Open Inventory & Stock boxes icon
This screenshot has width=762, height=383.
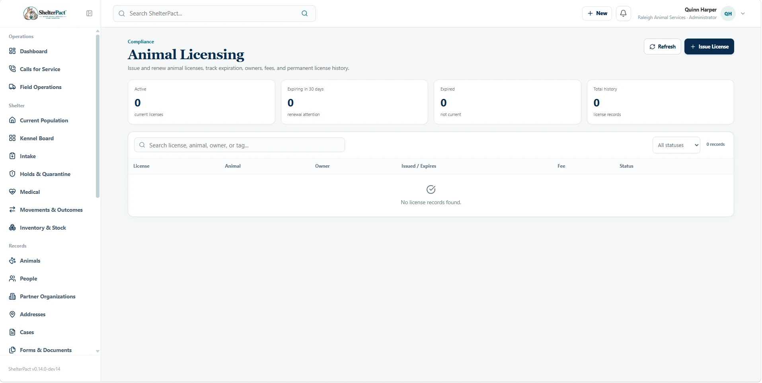[12, 228]
